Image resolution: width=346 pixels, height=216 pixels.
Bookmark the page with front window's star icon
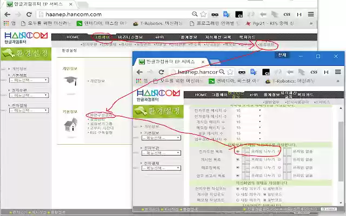(230, 72)
